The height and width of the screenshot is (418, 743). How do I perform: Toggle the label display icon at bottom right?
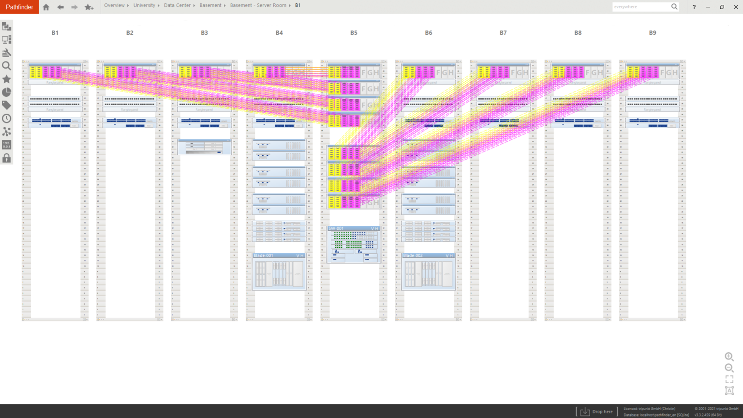pyautogui.click(x=729, y=390)
